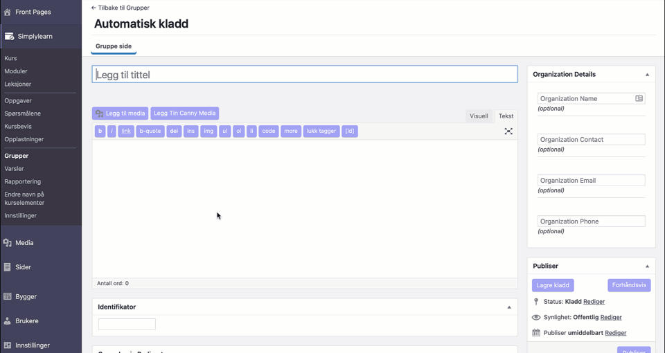
Task: Click the Lagre kladd button
Action: [x=553, y=285]
